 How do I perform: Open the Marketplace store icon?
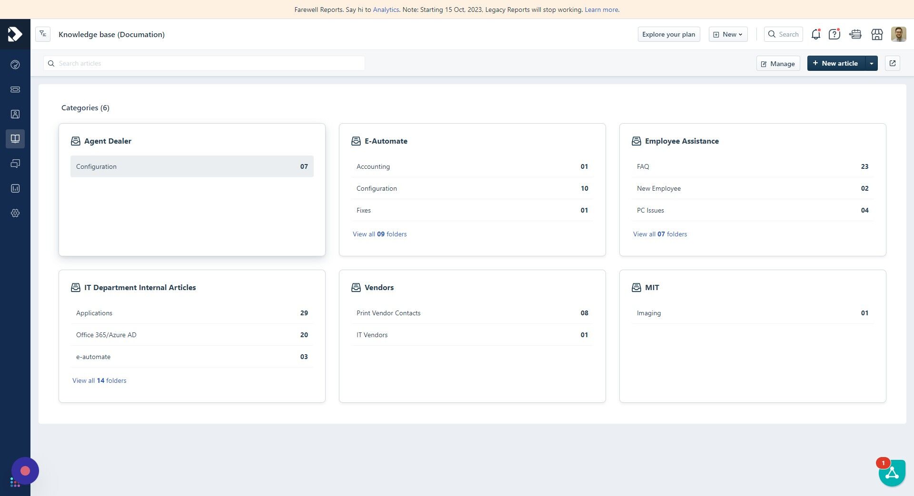877,34
